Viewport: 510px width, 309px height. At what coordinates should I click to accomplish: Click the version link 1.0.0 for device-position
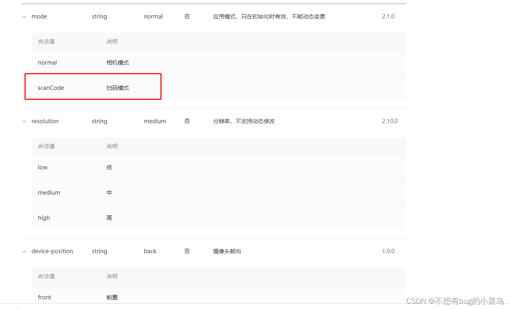click(x=388, y=251)
